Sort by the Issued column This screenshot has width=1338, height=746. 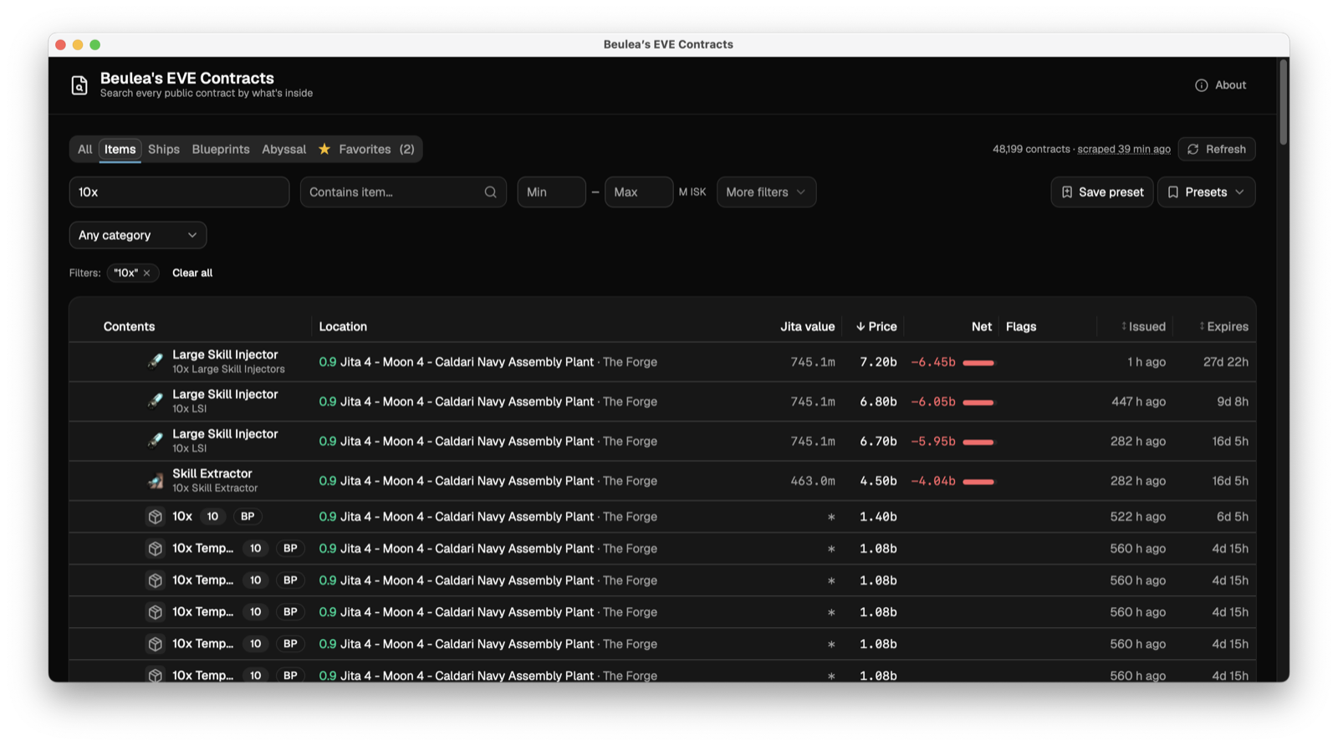coord(1143,327)
